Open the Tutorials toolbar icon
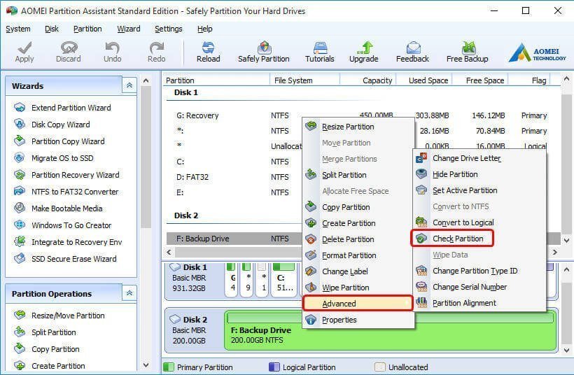Screen dimensions: 574x375 (x=320, y=52)
